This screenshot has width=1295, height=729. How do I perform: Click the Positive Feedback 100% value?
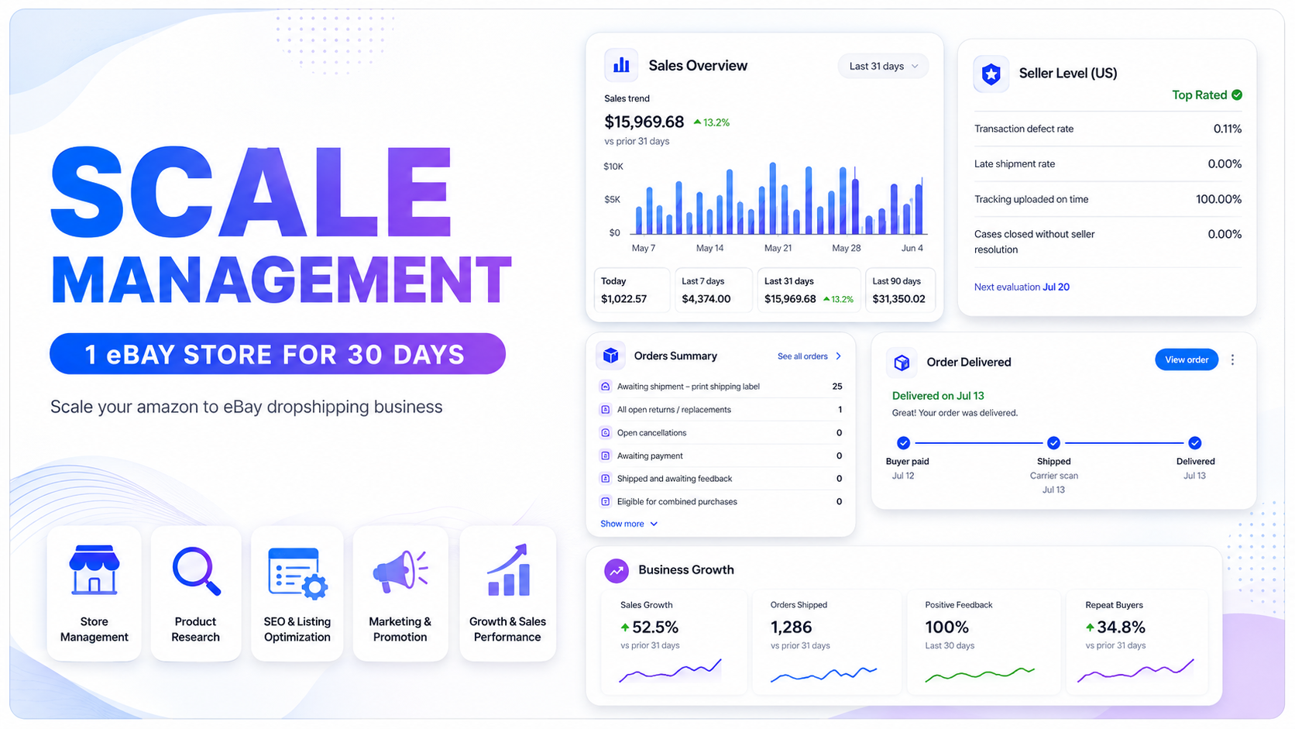tap(947, 628)
